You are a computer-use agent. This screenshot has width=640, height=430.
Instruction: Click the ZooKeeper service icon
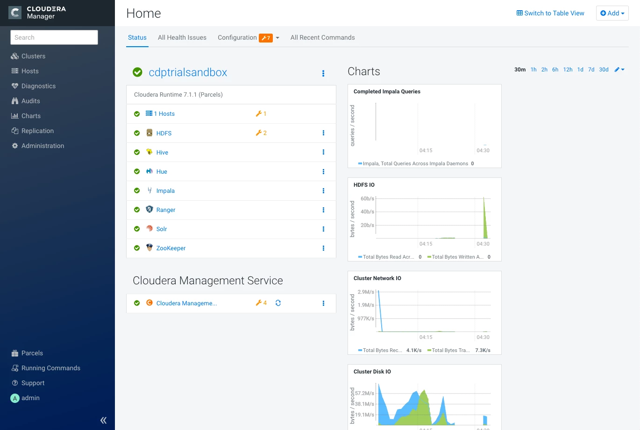[149, 248]
